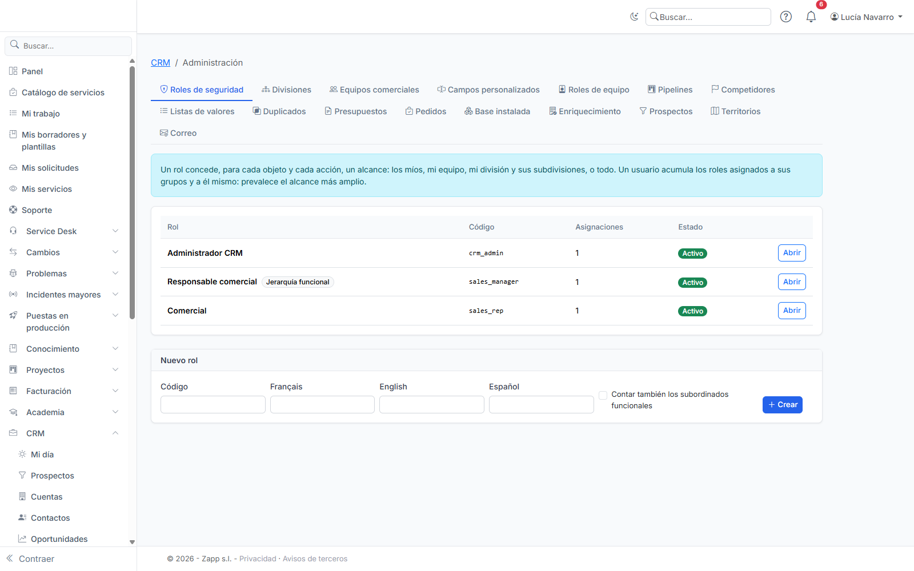This screenshot has width=914, height=571.
Task: Select the Correo tab
Action: 178,133
